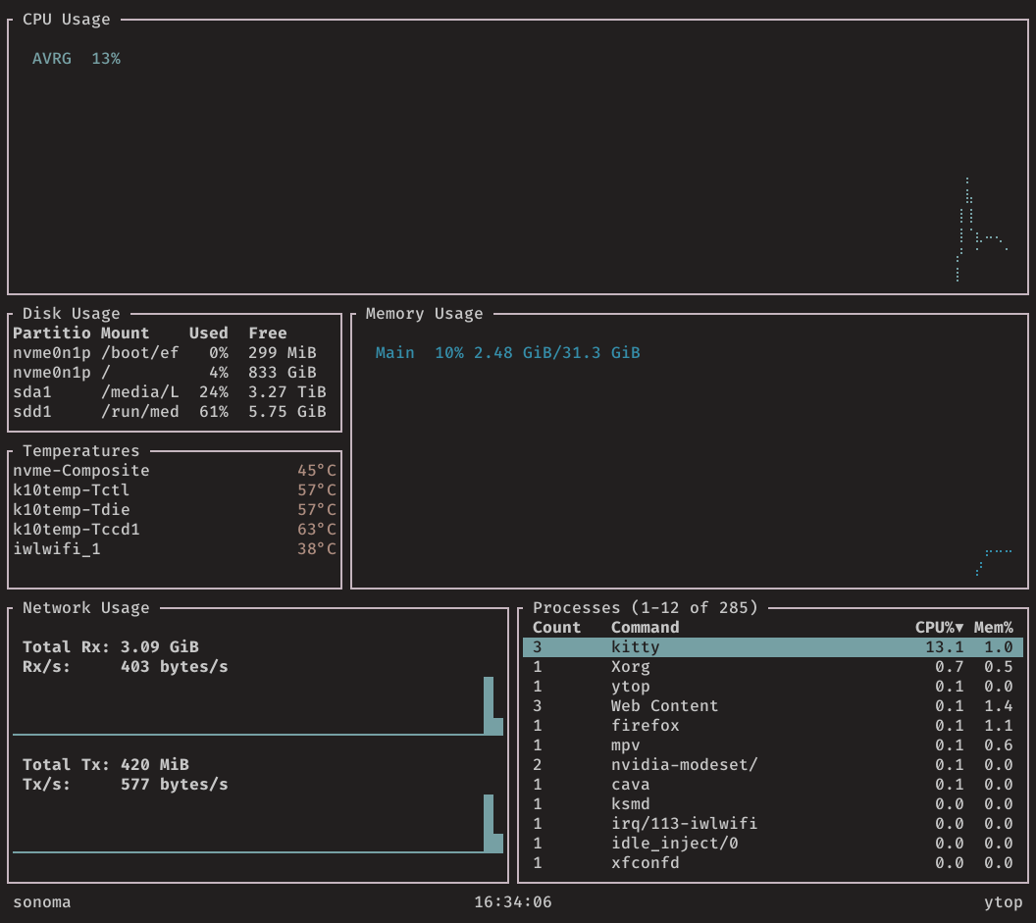Click the CPU usage line graph
This screenshot has height=923, width=1036.
click(982, 230)
